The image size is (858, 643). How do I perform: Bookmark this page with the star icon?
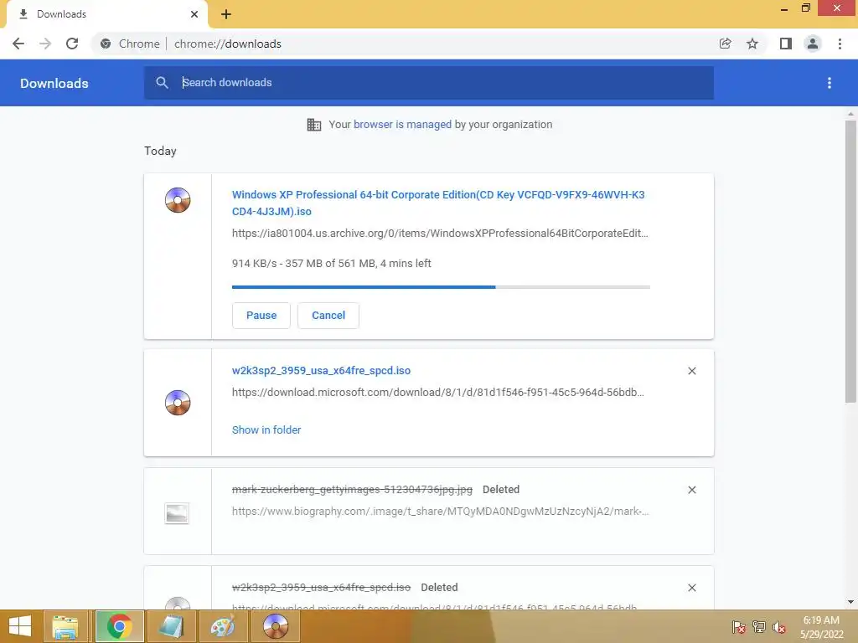point(752,44)
